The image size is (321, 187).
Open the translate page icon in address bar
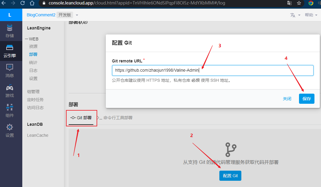[289, 3]
